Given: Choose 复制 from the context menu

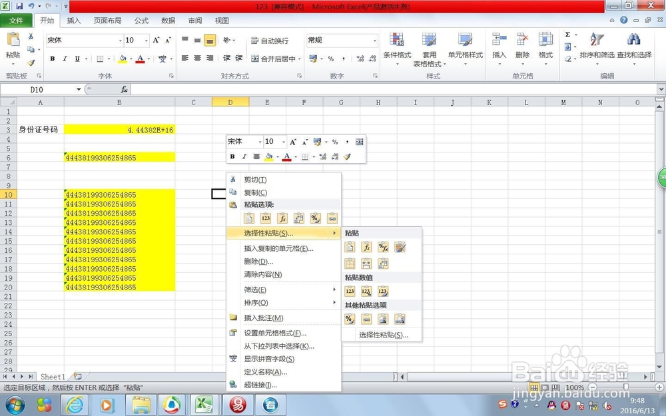Looking at the screenshot, I should pyautogui.click(x=256, y=191).
